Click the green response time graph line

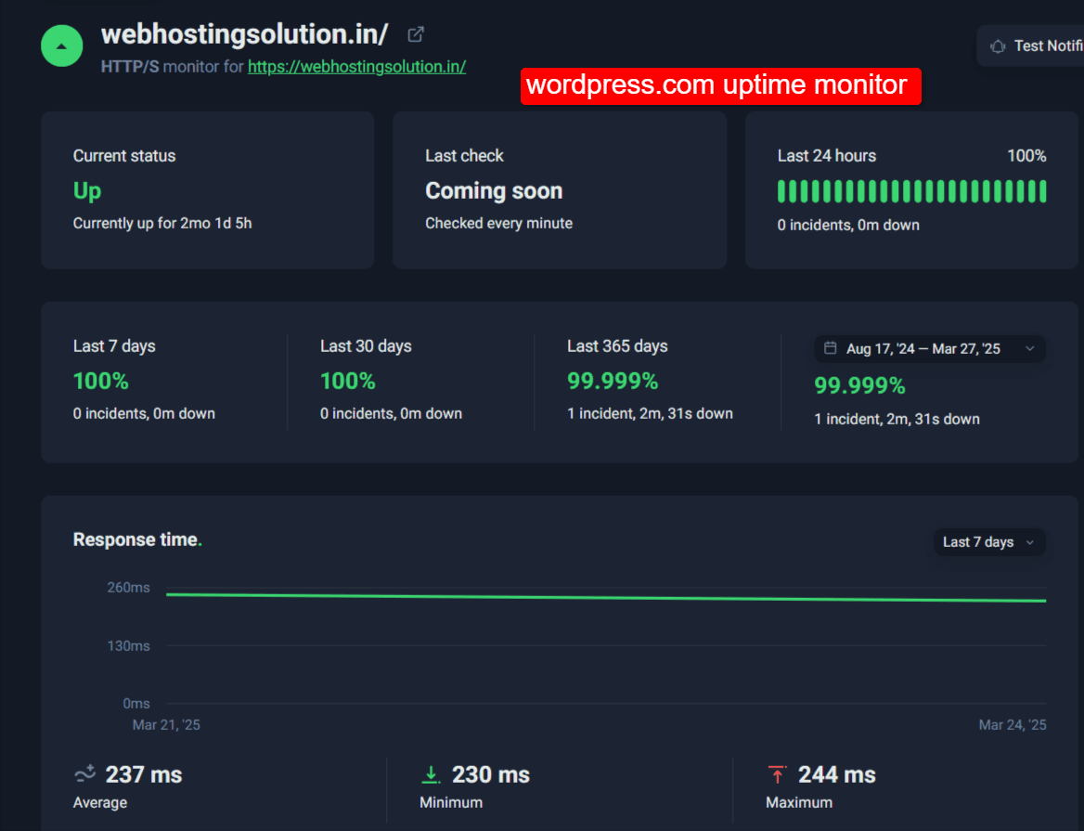605,597
